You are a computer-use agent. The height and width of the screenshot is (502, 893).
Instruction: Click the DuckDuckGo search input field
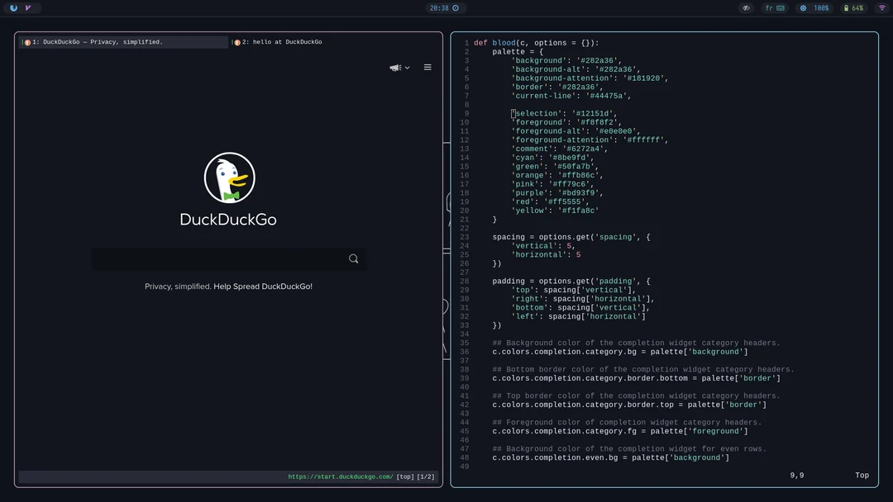click(215, 258)
